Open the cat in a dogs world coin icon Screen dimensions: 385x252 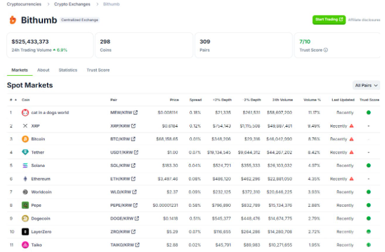(25, 113)
